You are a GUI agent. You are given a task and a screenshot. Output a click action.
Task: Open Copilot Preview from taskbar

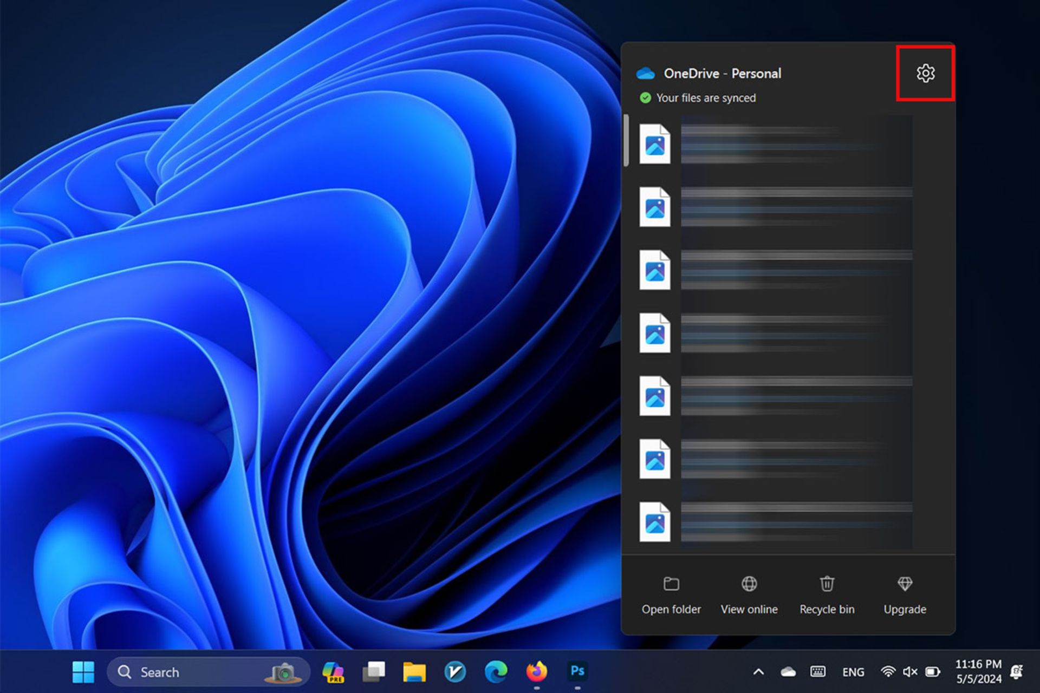coord(333,672)
